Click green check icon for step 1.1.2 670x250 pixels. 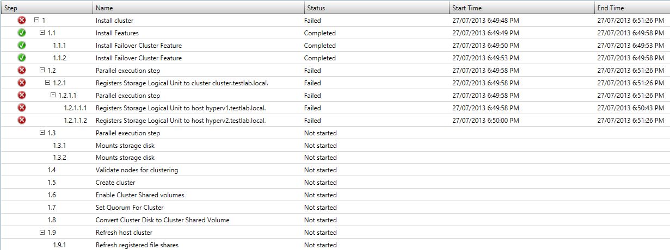click(x=22, y=58)
